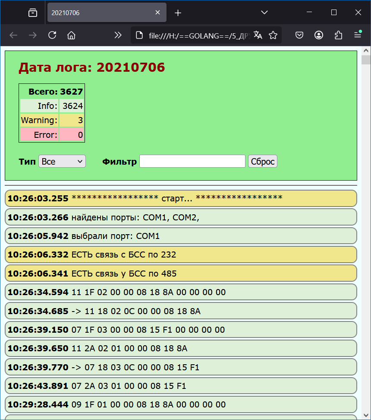Switch to the 20210706 tab
This screenshot has width=371, height=420.
click(107, 13)
